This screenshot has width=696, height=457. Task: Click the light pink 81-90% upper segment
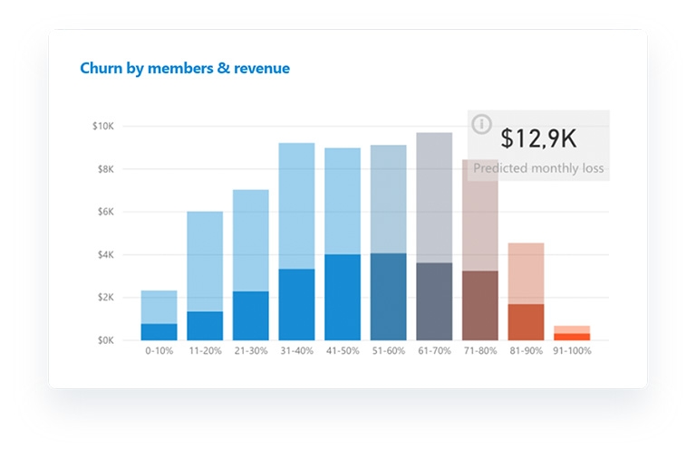(526, 273)
